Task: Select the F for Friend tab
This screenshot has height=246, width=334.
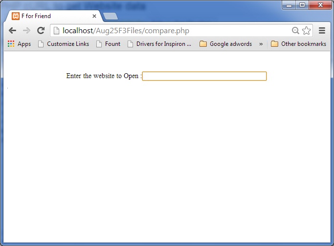Action: [54, 16]
